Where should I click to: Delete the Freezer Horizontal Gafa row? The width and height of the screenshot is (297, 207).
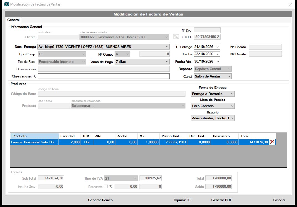pos(272,142)
